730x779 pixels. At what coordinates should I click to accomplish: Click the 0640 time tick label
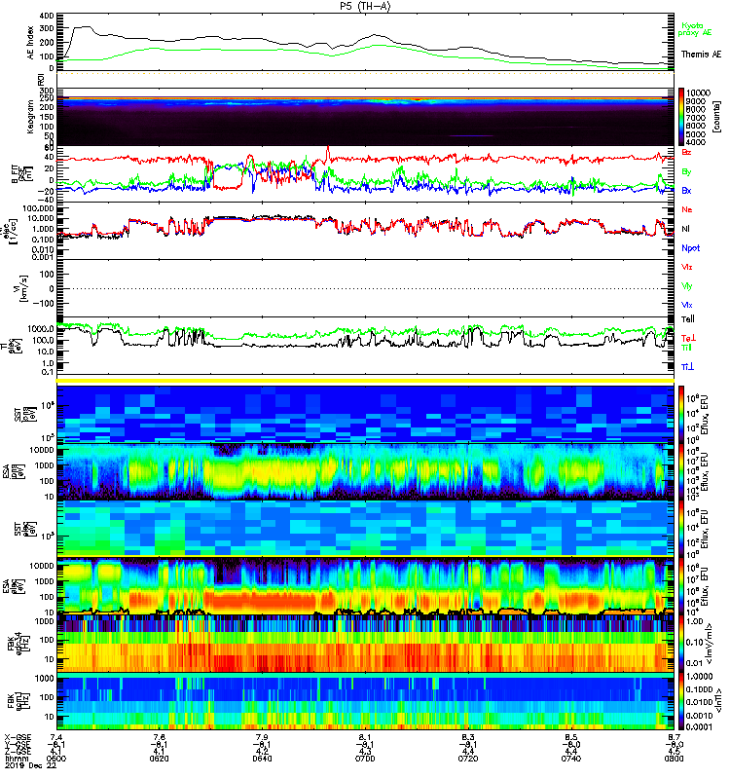click(262, 759)
